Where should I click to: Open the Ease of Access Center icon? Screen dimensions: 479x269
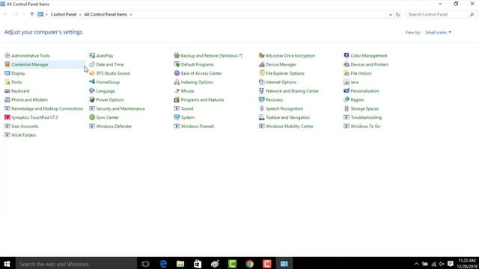point(177,73)
